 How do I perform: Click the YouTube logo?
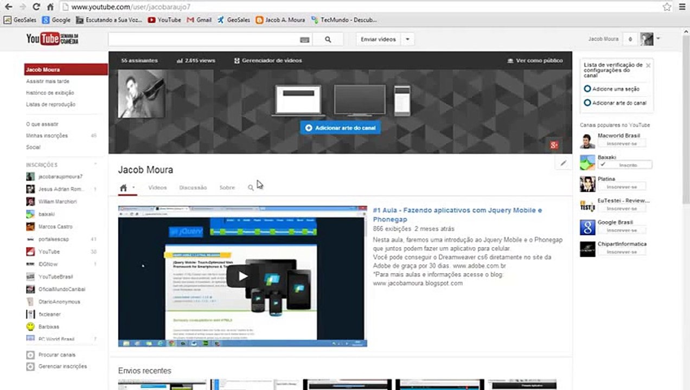[53, 39]
